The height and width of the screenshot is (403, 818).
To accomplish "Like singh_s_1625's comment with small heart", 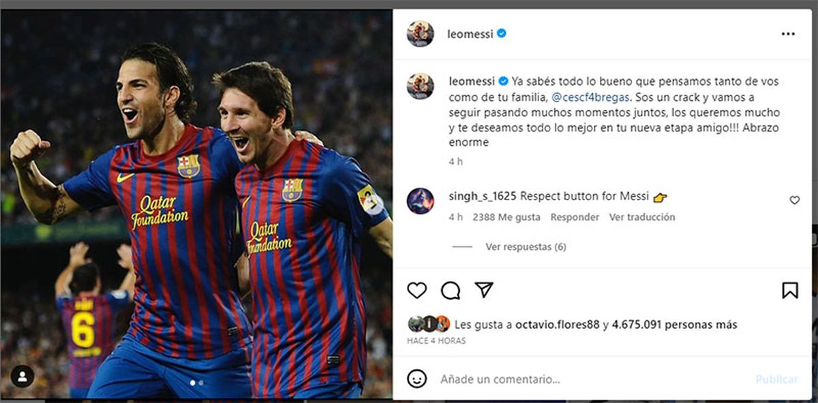I will [794, 200].
